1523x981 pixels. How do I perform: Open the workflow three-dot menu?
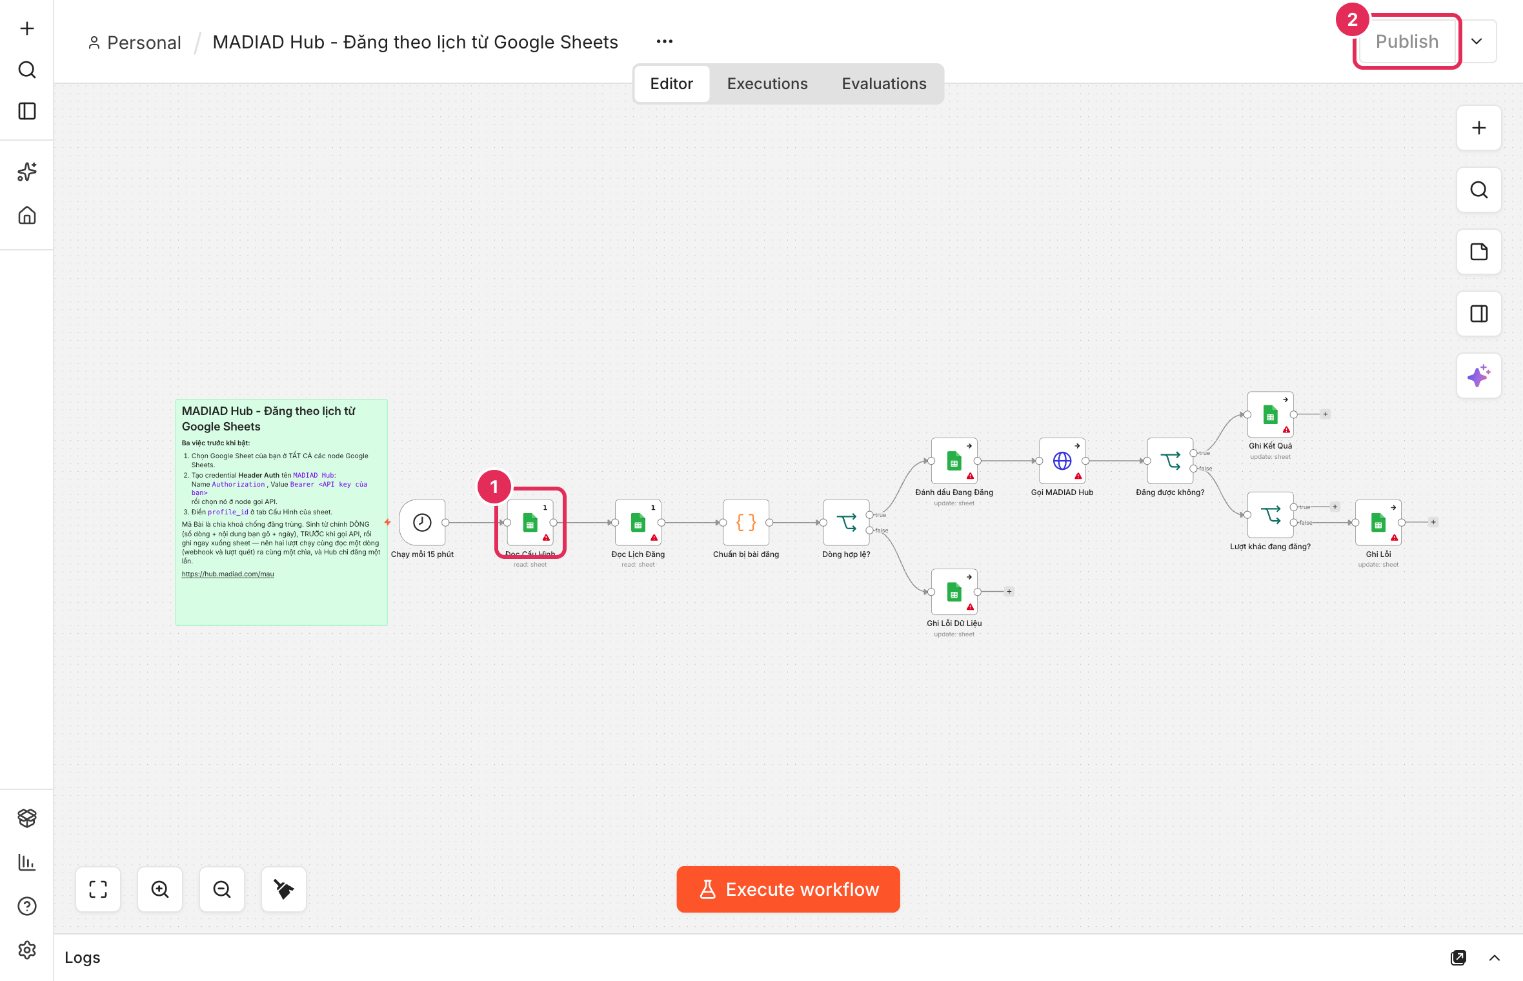(665, 41)
